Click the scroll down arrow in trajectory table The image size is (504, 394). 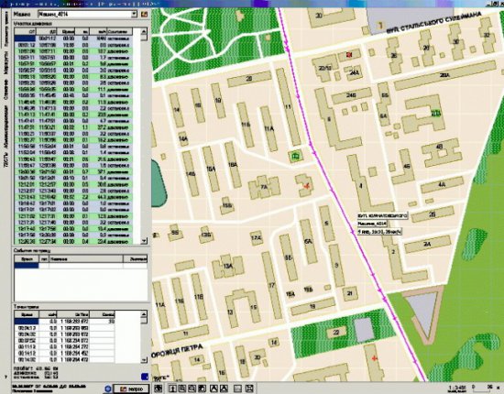[144, 360]
